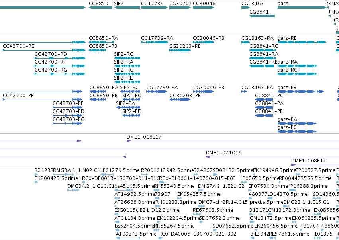Click protein CG30203-PB

click(x=180, y=100)
